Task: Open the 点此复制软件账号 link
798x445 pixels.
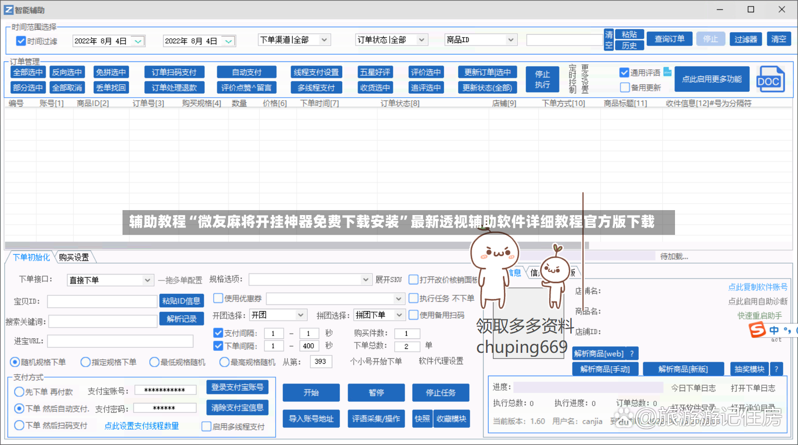Action: tap(757, 287)
